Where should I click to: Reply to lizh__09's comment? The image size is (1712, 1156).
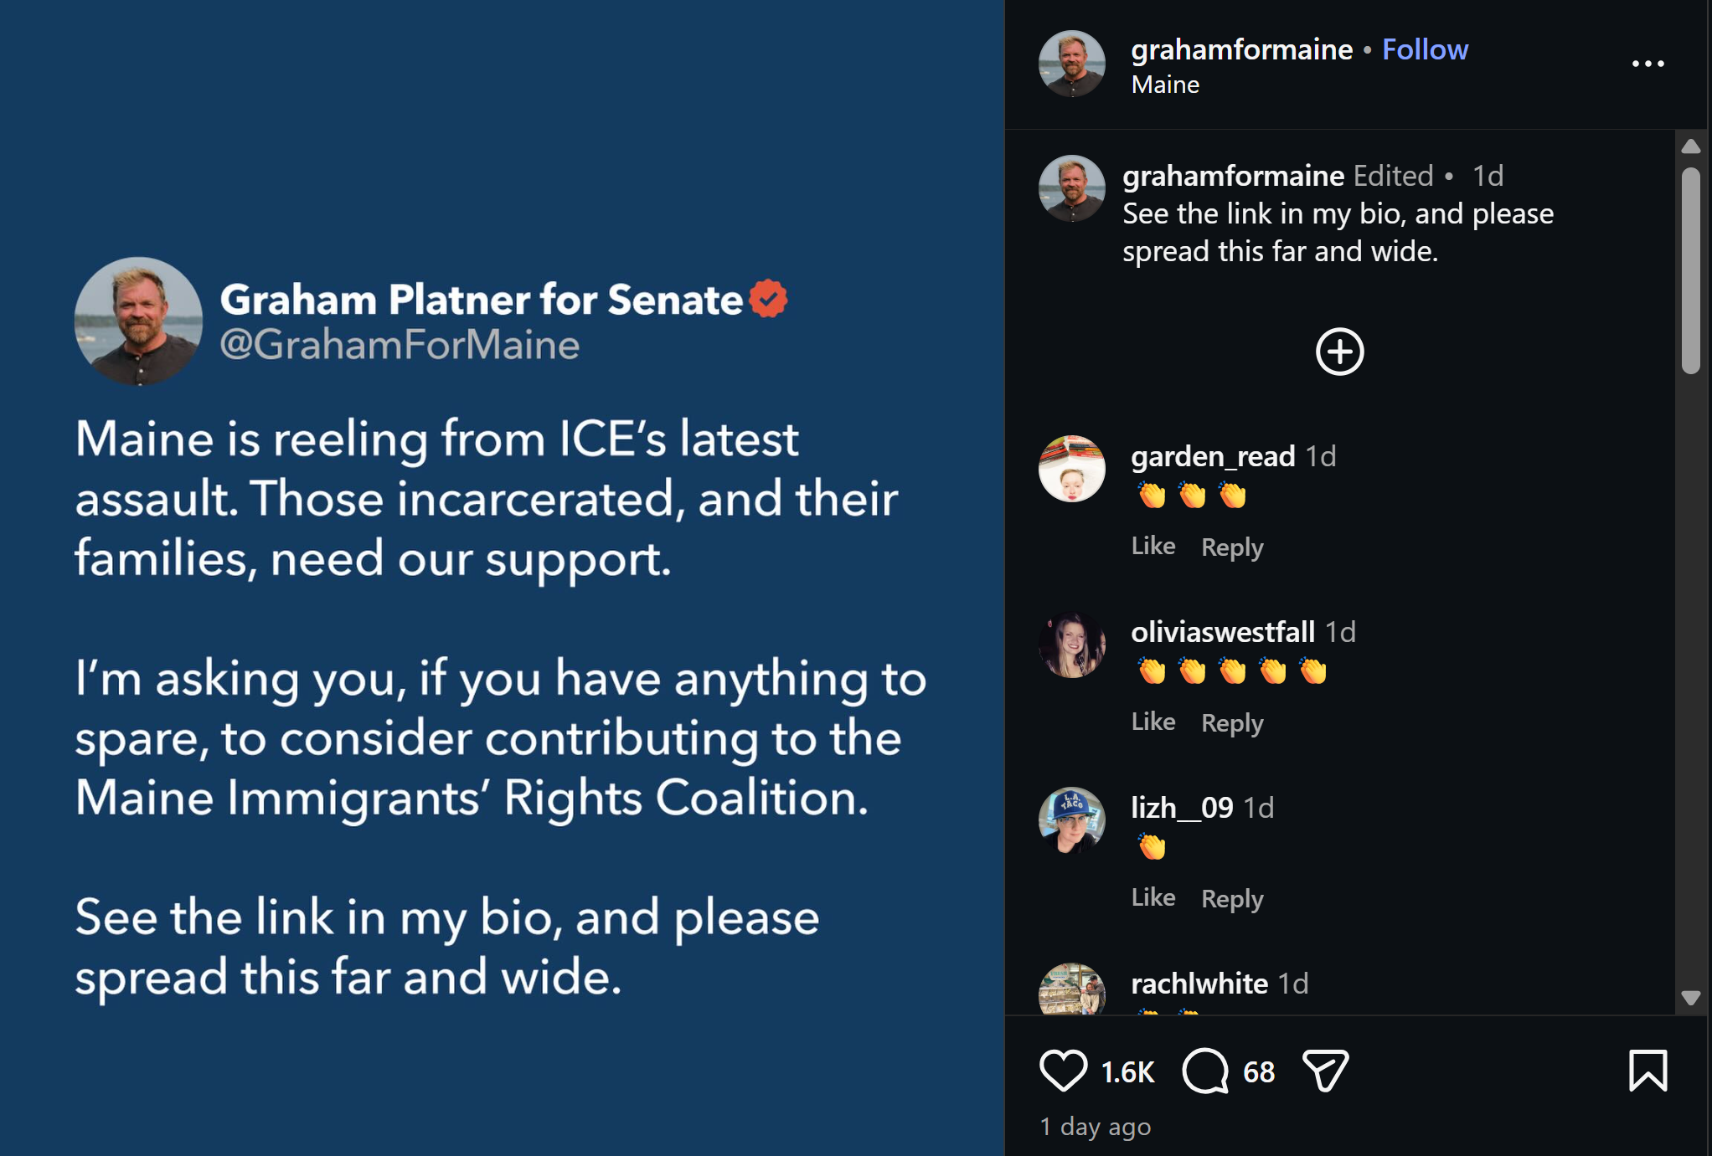coord(1232,899)
